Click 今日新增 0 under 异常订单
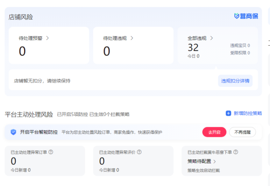This screenshot has width=270, height=186. (x=21, y=170)
